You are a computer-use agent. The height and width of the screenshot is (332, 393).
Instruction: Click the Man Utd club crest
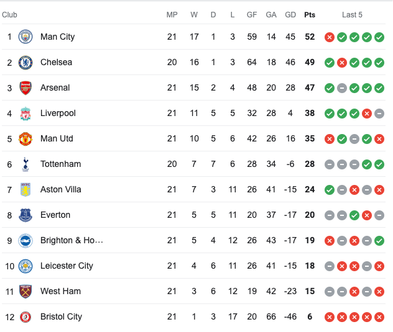tap(25, 139)
